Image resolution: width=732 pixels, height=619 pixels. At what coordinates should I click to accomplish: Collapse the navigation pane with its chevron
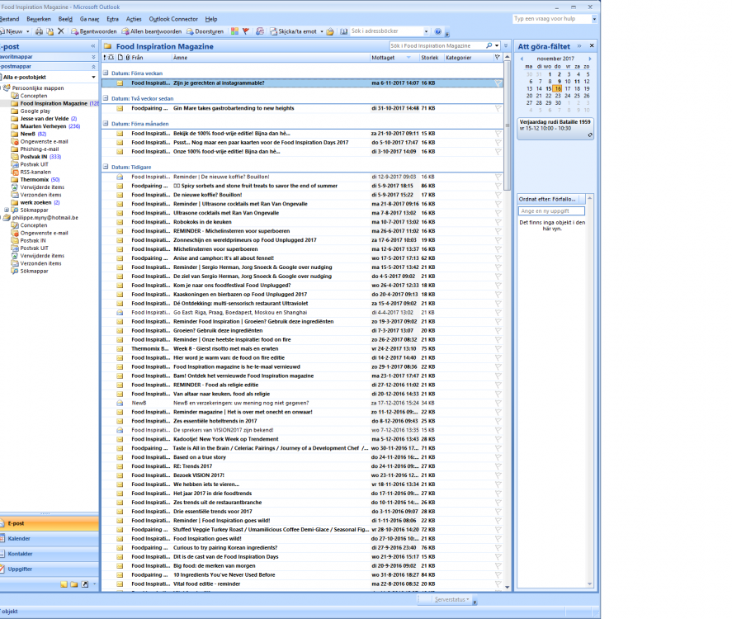(93, 46)
